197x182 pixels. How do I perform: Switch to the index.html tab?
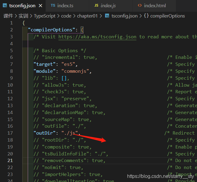(x=154, y=6)
